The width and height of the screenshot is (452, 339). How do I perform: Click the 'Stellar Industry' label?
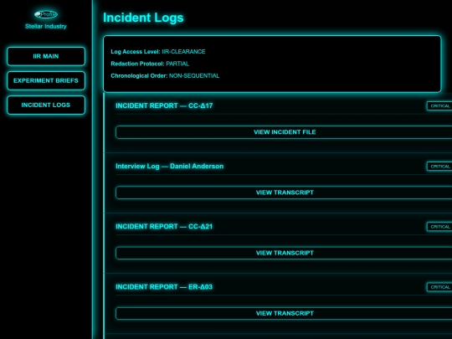tap(45, 26)
